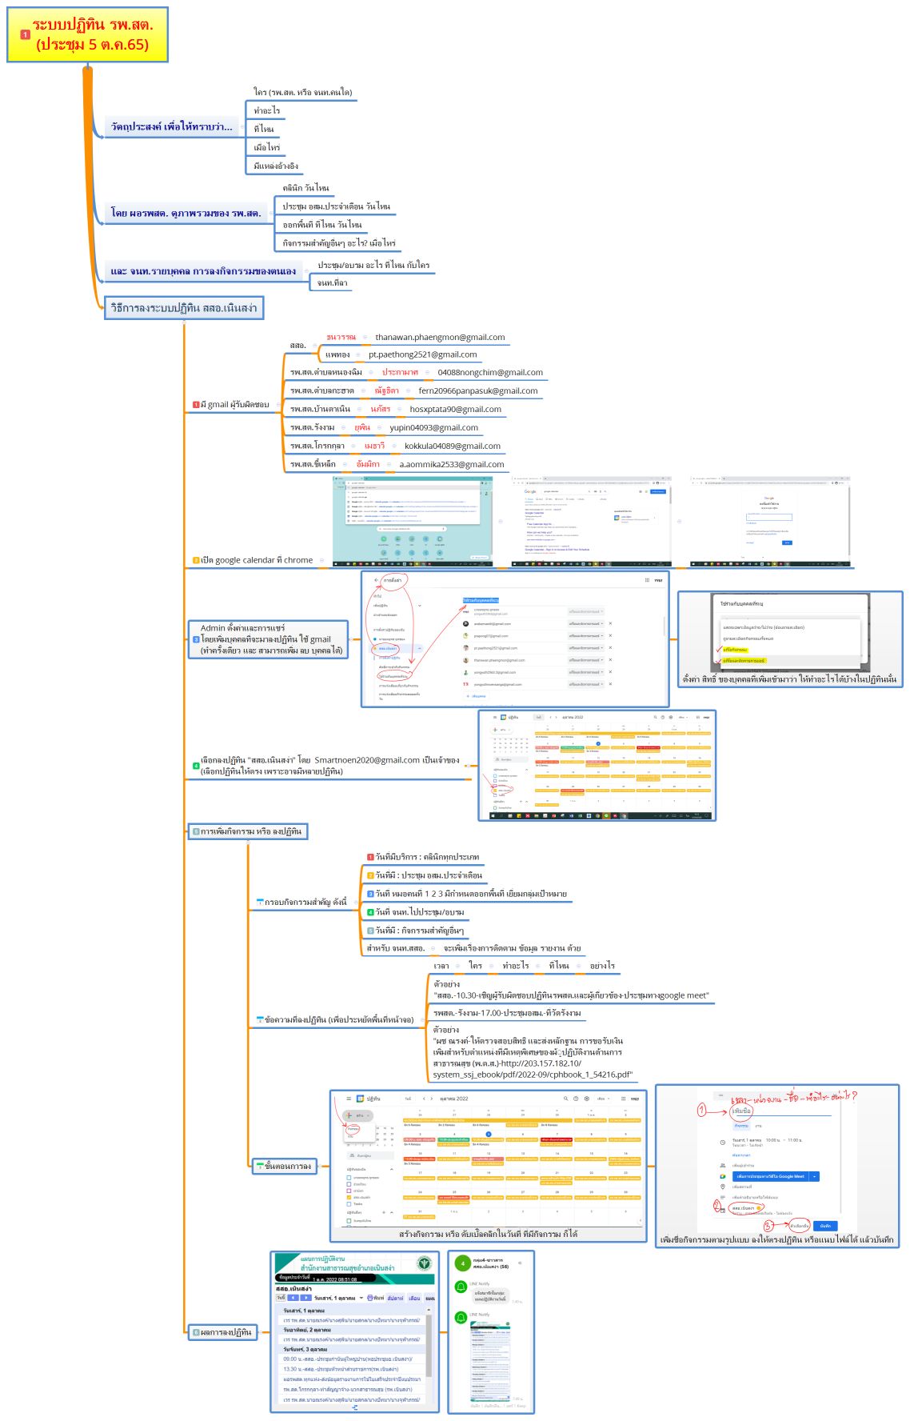910x1421 pixels.
Task: Open the LINE Notify chat screenshot thumbnail
Action: 490,1332
